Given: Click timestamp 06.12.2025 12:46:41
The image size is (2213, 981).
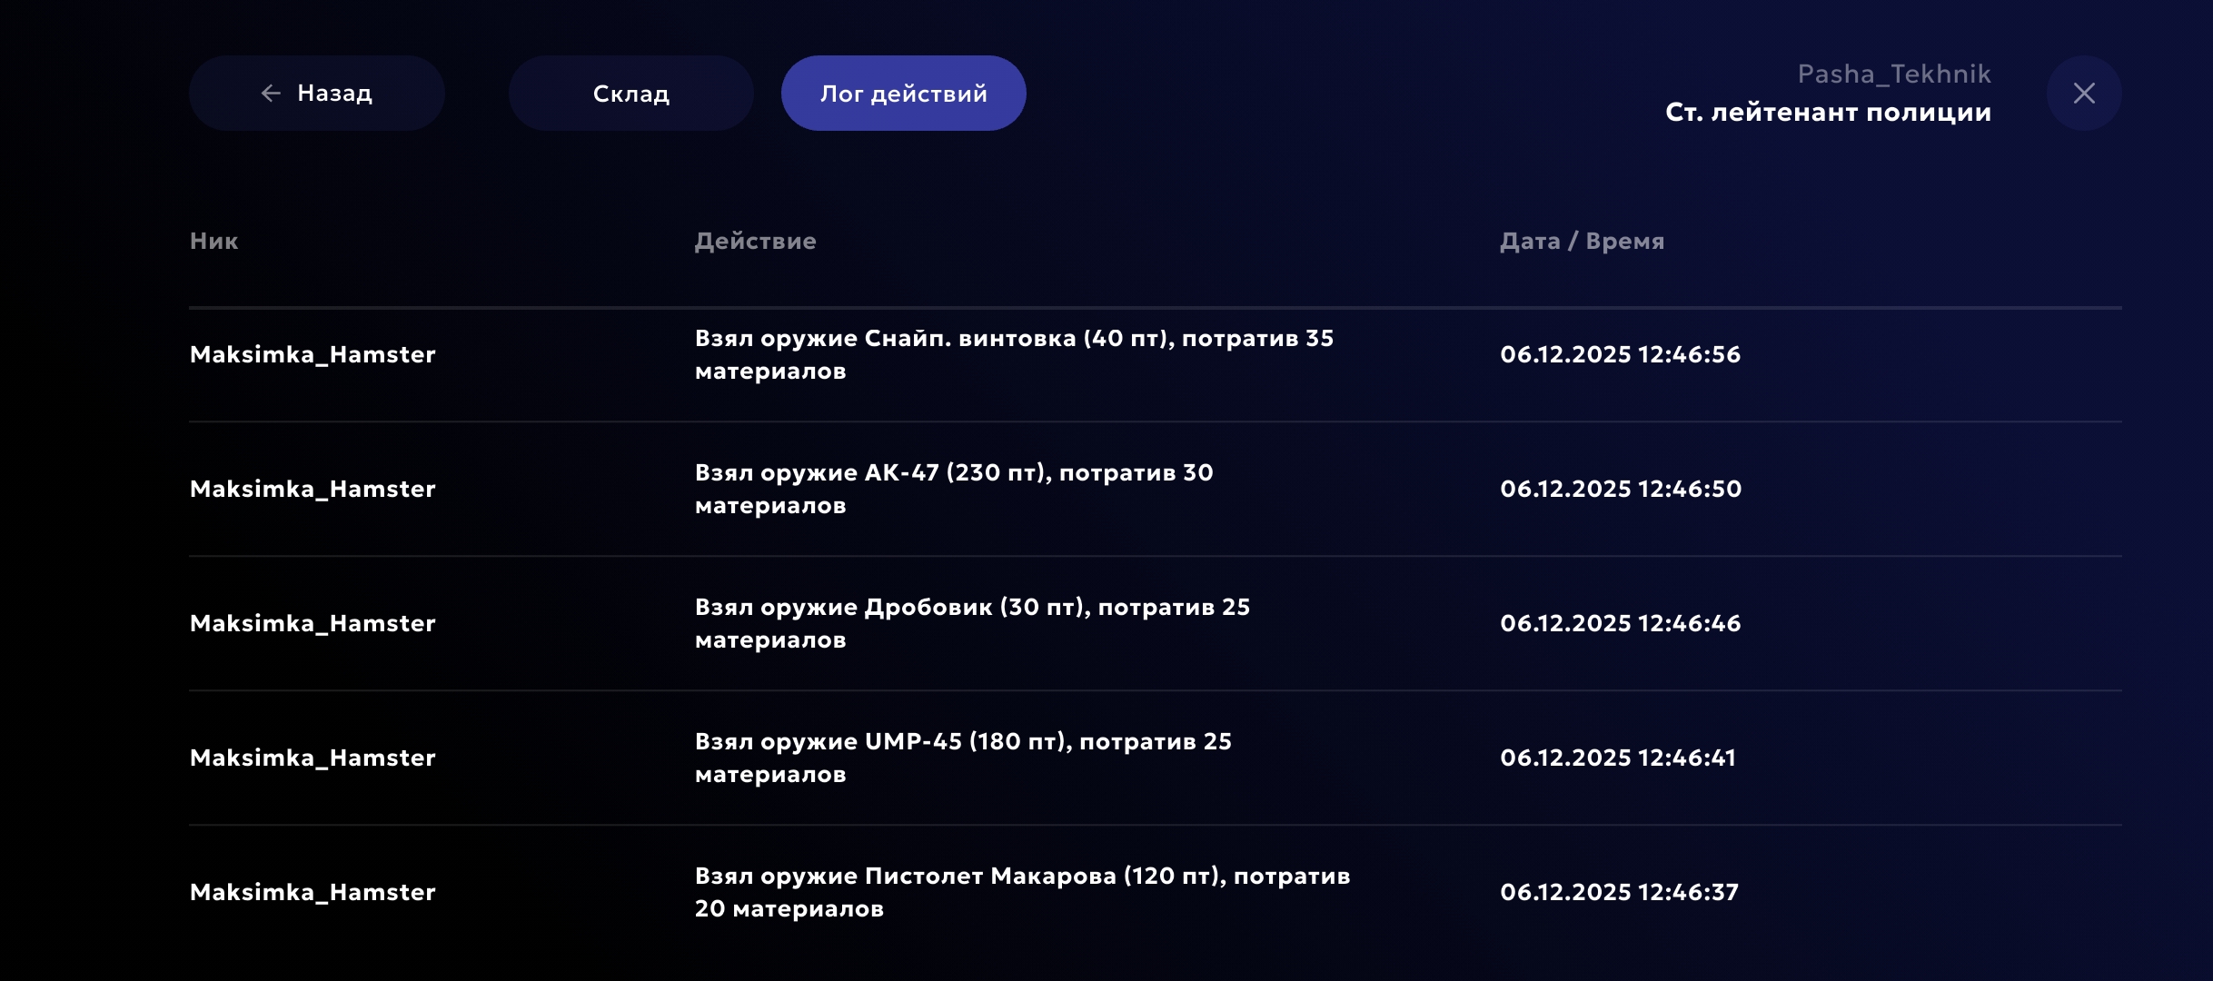Looking at the screenshot, I should pos(1617,758).
